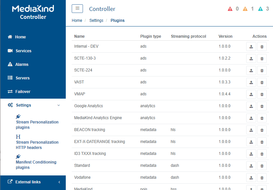Upload icon for MediaKind Analytics Engine
273x190 pixels.
(251, 118)
